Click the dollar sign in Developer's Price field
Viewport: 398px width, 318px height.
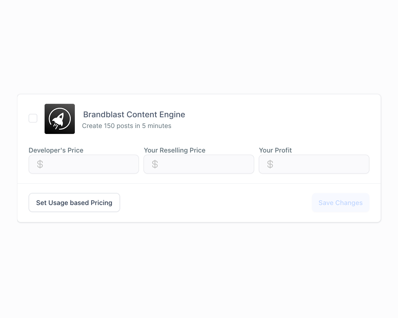[x=40, y=164]
